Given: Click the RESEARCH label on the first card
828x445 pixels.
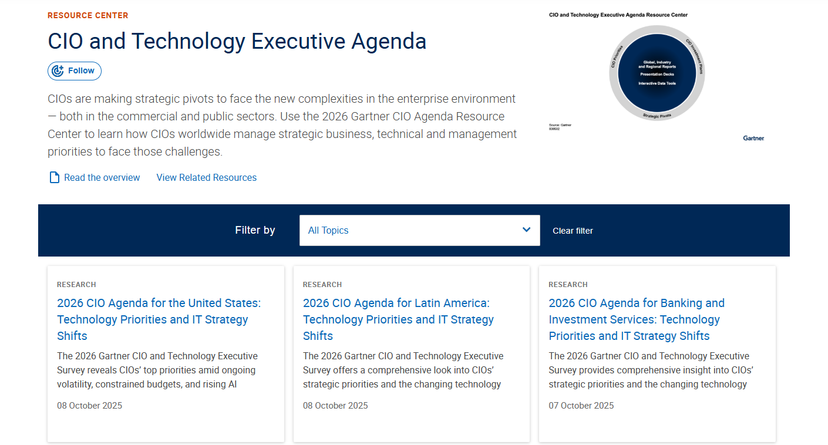Looking at the screenshot, I should tap(76, 284).
